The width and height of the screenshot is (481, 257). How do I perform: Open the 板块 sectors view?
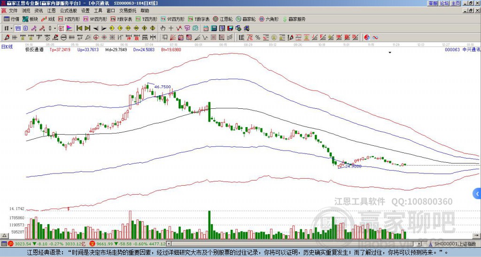30,19
